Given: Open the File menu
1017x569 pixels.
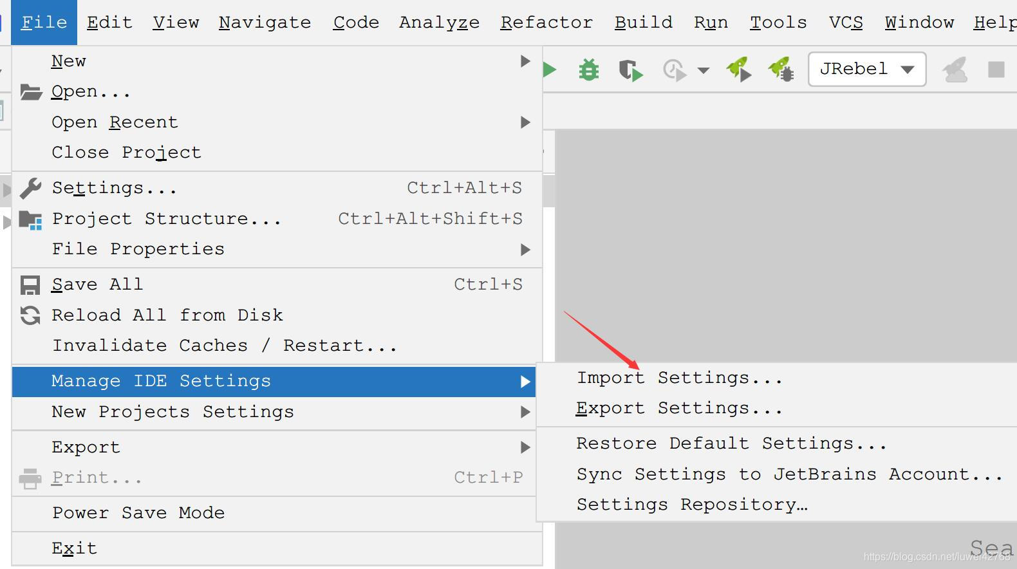Looking at the screenshot, I should click(x=44, y=23).
